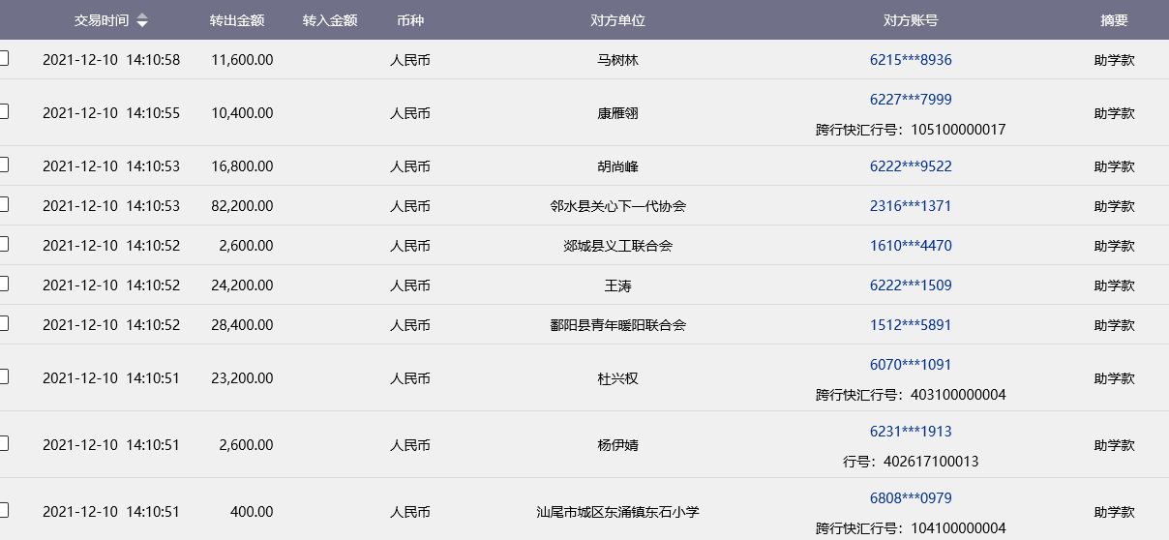Select checkbox beside 杜兴权 transaction
1169x540 pixels.
coord(4,376)
